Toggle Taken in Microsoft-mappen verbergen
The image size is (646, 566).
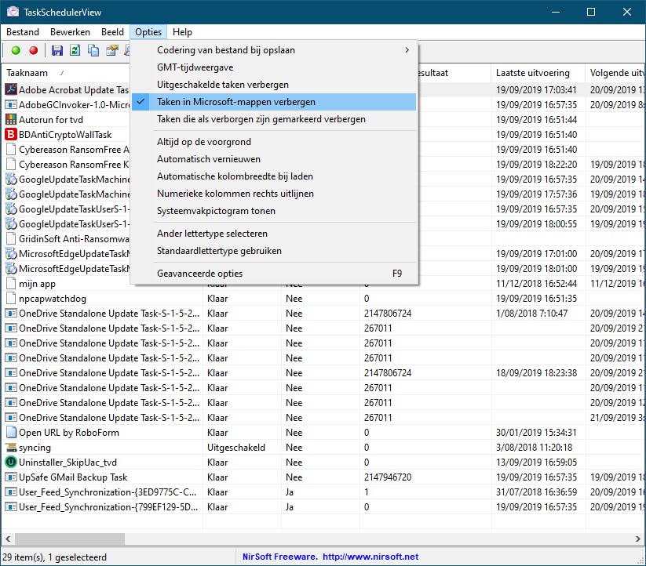point(274,102)
